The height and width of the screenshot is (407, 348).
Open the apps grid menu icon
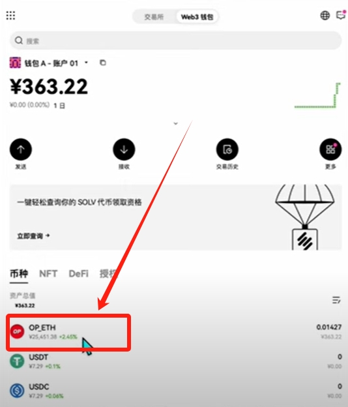[10, 16]
